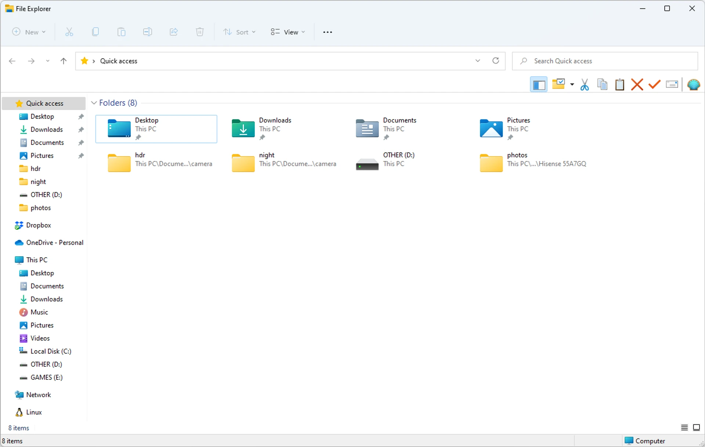The height and width of the screenshot is (447, 705).
Task: Click the red X Delete icon
Action: pos(637,85)
